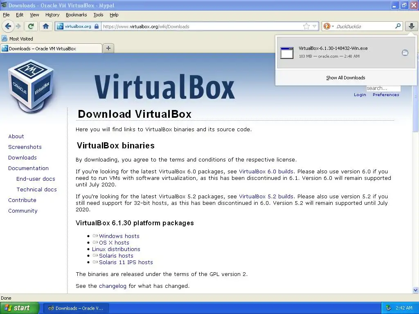
Task: Follow the VirtualBox 5.2 builds link
Action: click(x=266, y=196)
